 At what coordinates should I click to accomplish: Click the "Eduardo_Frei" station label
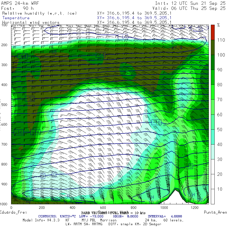[13, 212]
